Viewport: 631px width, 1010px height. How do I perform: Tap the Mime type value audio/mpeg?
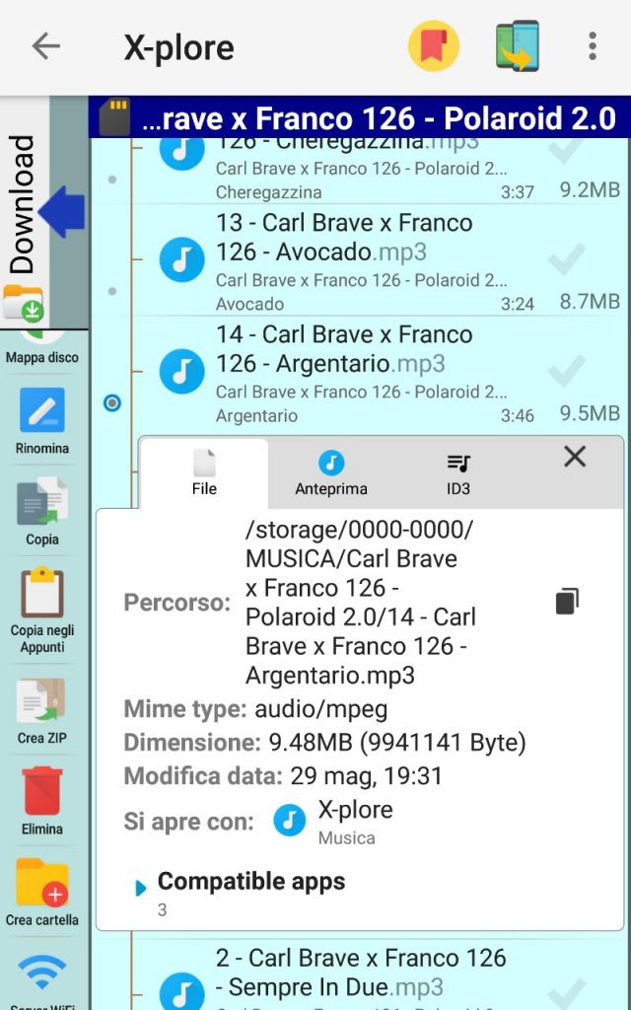point(321,709)
